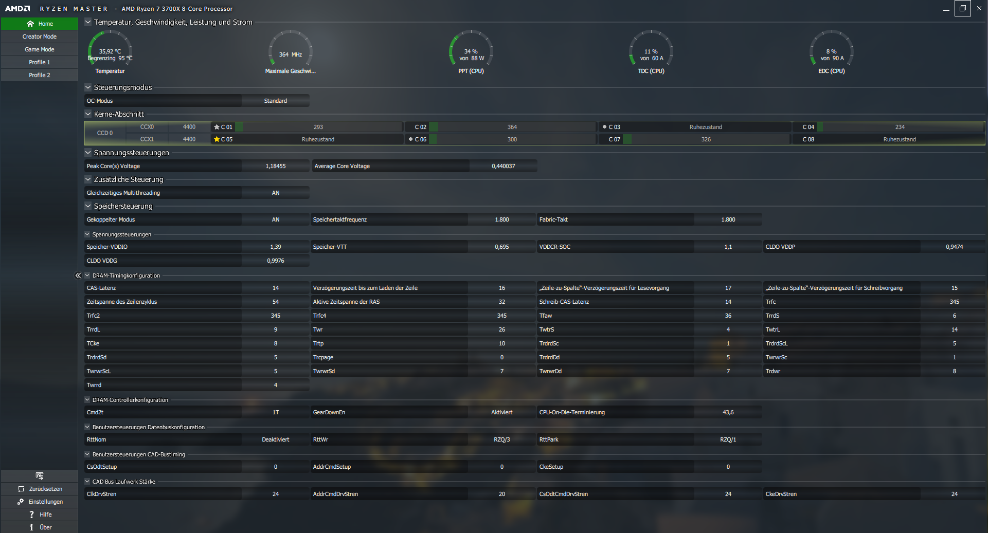The height and width of the screenshot is (533, 988).
Task: Click core C 02 speed bar
Action: click(512, 127)
